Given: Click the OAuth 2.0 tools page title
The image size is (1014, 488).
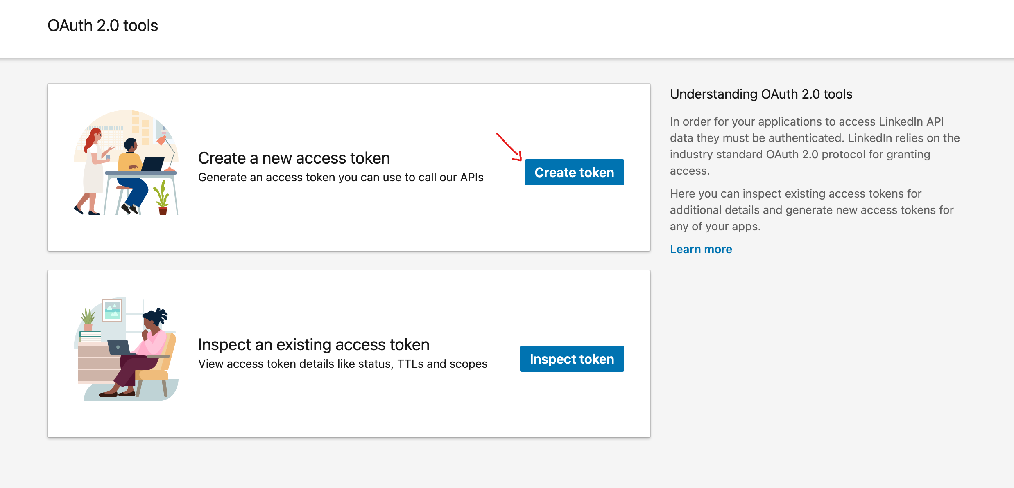Looking at the screenshot, I should click(x=103, y=25).
